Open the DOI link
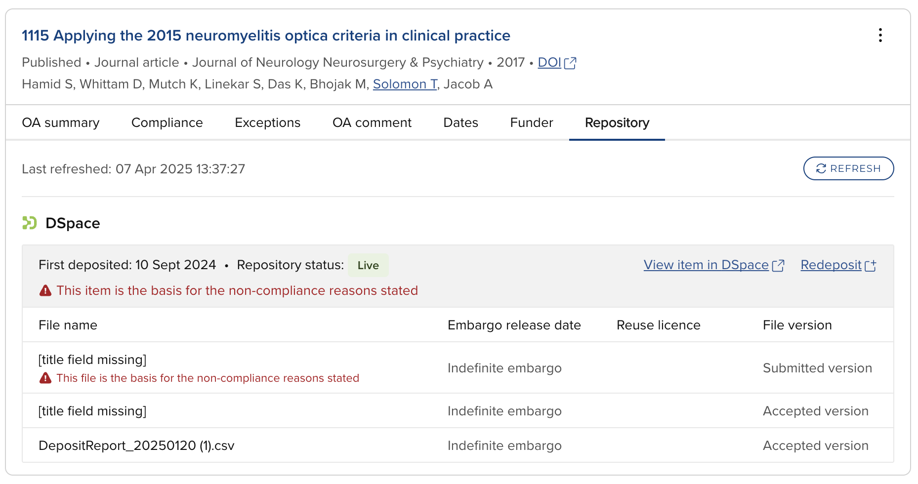The height and width of the screenshot is (484, 918). coord(549,63)
